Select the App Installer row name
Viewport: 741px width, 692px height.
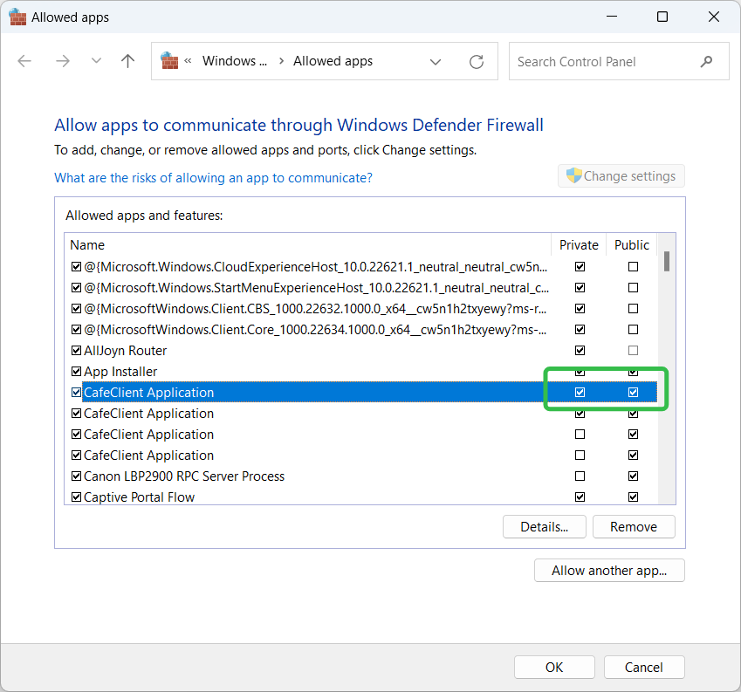tap(120, 372)
